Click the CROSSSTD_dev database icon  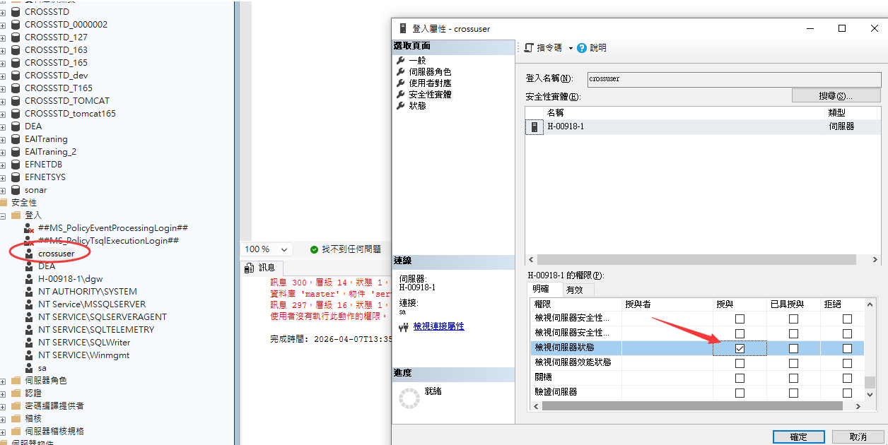[x=16, y=76]
